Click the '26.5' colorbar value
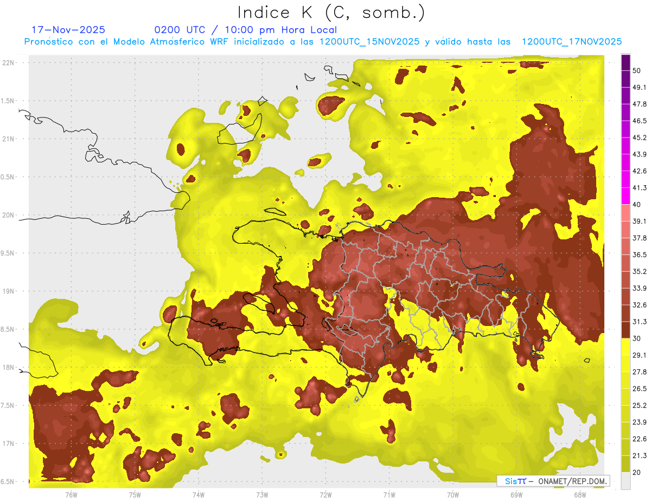The width and height of the screenshot is (651, 502). point(640,388)
